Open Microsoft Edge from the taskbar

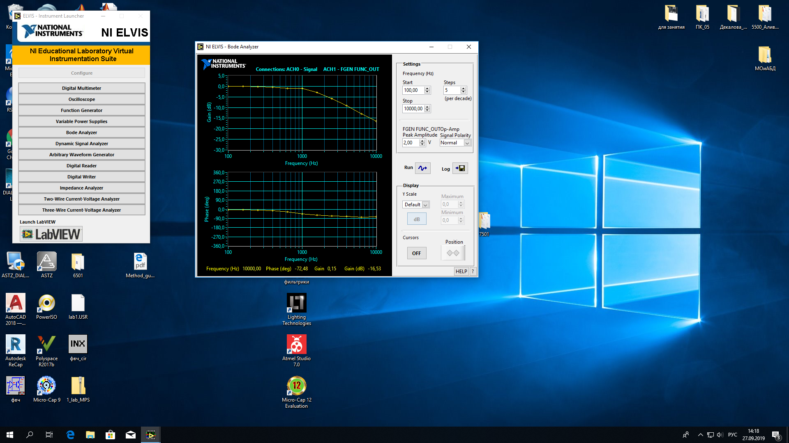[70, 435]
